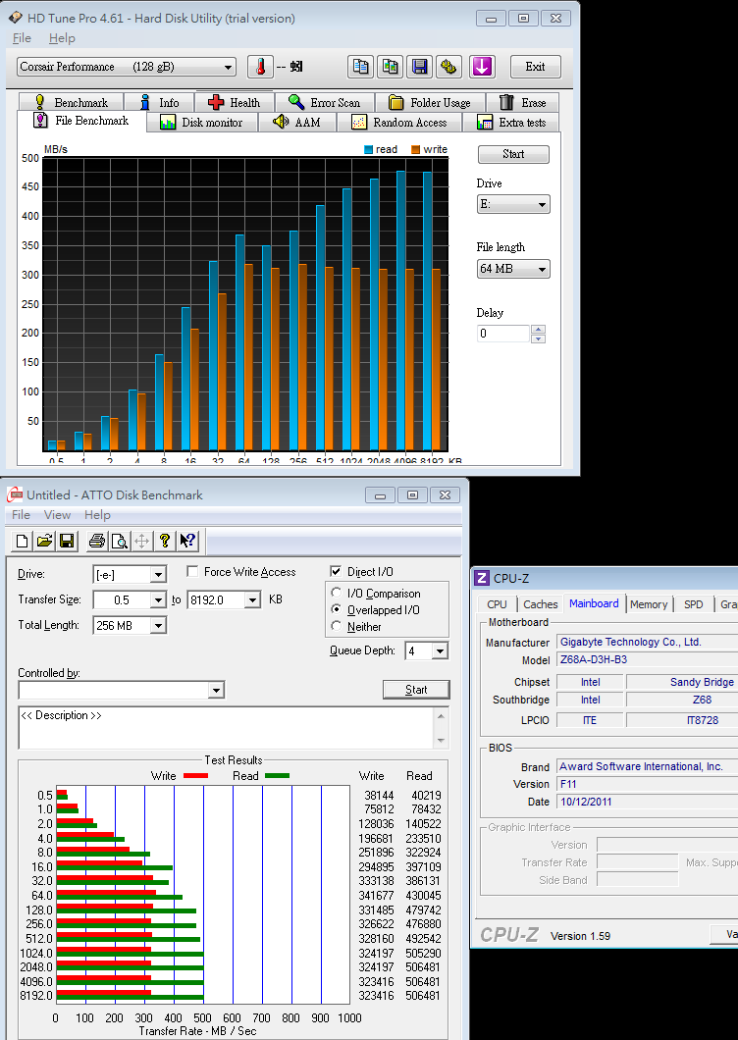The height and width of the screenshot is (1040, 738).
Task: Increase the Delay value with up arrow
Action: [x=538, y=329]
